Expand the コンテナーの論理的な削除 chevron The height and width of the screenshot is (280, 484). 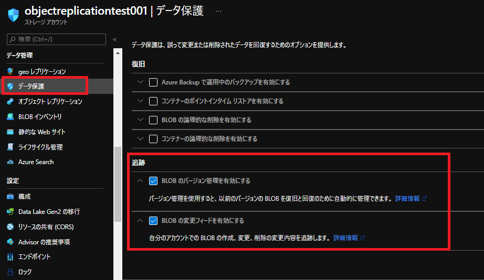[141, 139]
